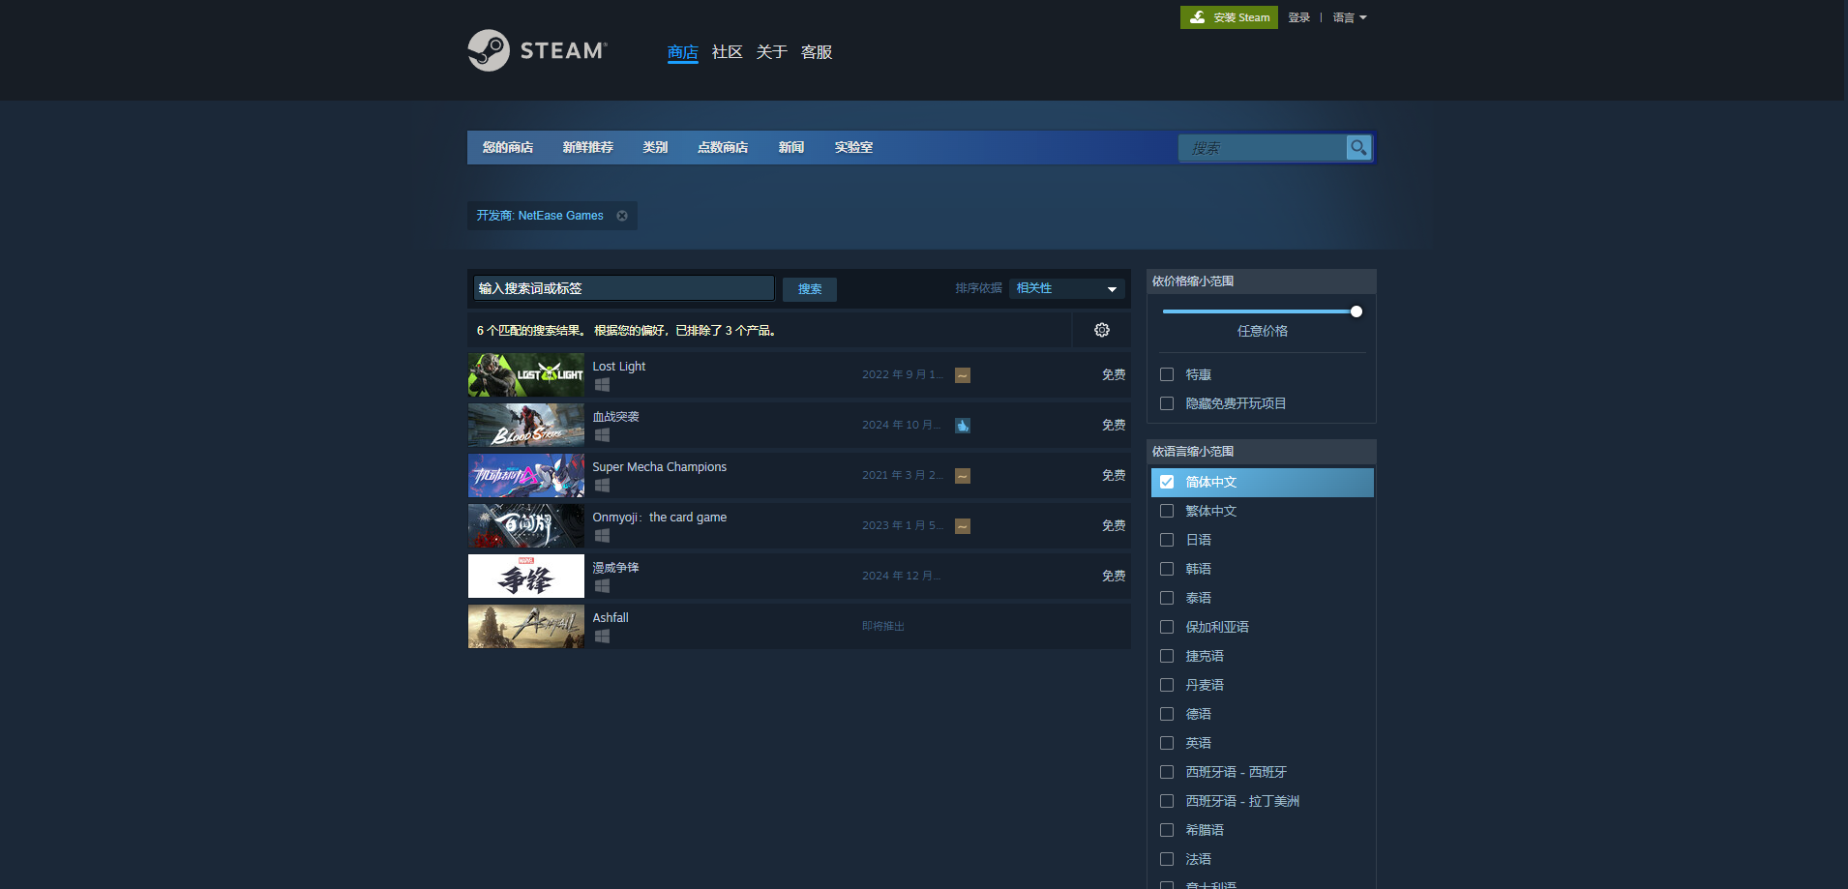Go to the 商店 store tab
Viewport: 1848px width, 889px height.
click(x=683, y=52)
